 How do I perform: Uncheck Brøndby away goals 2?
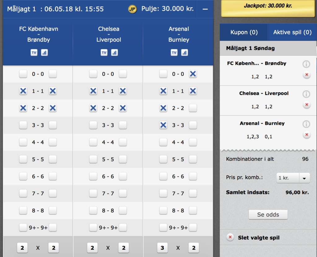point(53,108)
